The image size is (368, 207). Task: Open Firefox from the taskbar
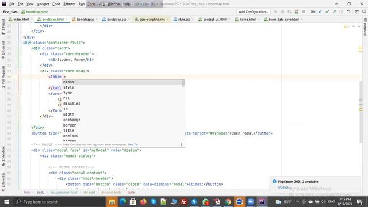click(x=143, y=202)
